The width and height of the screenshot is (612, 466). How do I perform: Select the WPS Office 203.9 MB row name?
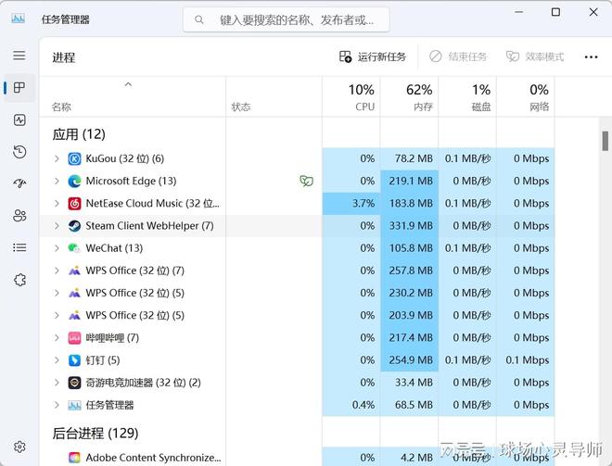(x=135, y=316)
